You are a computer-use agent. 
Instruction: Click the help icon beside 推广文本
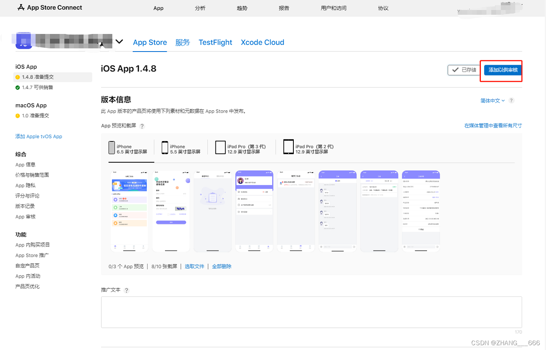127,290
